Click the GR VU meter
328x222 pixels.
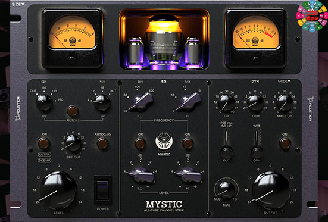[x=72, y=39]
